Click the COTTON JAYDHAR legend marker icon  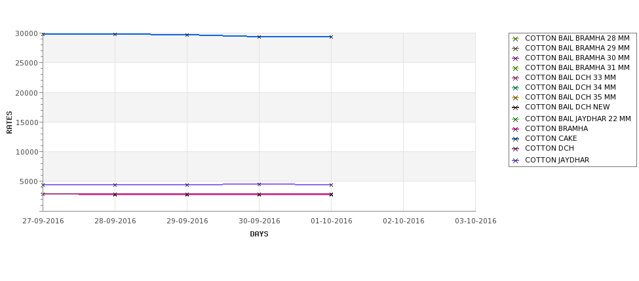[x=516, y=160]
